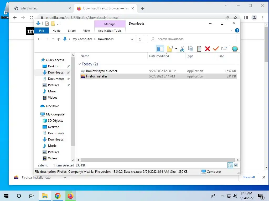The height and width of the screenshot is (201, 269).
Task: Open pinned Documents under Quick access
Action: pyautogui.click(x=56, y=79)
